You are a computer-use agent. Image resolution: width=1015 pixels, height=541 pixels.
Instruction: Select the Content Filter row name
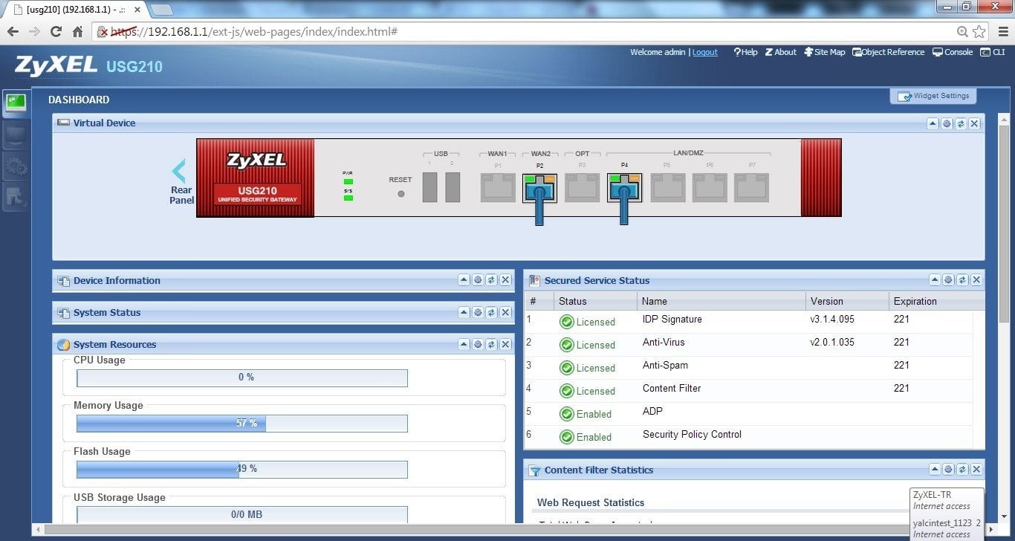coord(672,389)
